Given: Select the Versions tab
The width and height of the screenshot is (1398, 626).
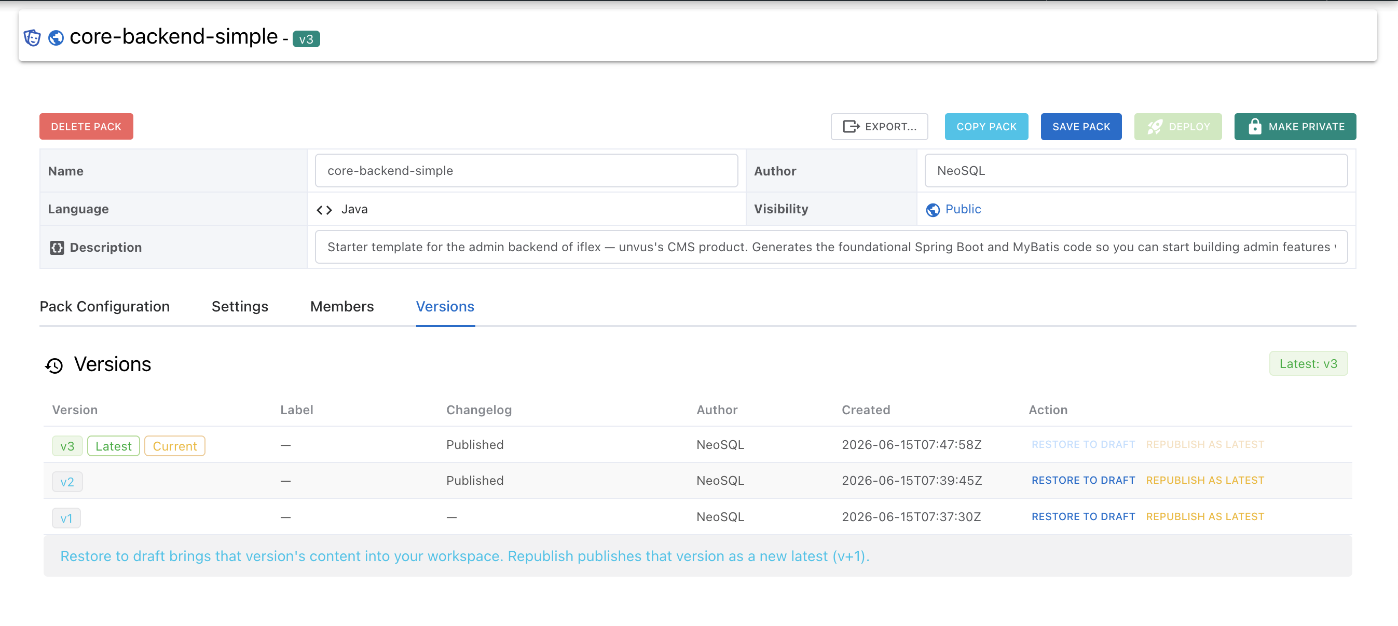Looking at the screenshot, I should [445, 307].
